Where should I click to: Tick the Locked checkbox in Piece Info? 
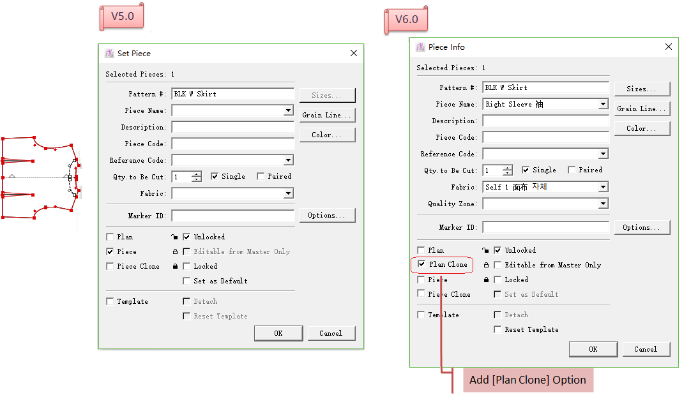tap(498, 280)
